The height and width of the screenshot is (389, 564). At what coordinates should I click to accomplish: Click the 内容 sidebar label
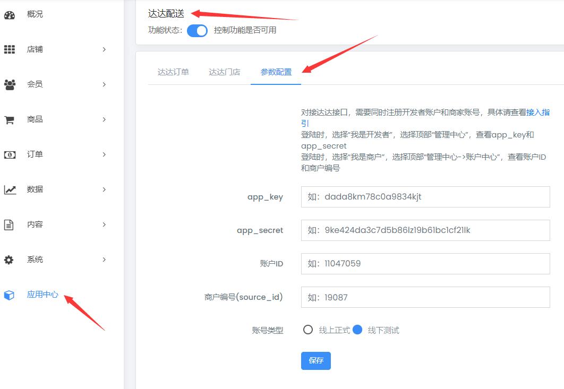point(35,224)
